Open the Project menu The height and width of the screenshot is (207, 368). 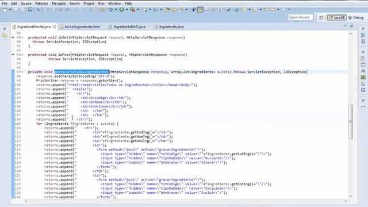pyautogui.click(x=89, y=3)
